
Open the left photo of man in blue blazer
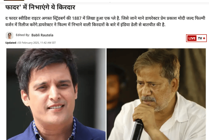(x=56, y=94)
